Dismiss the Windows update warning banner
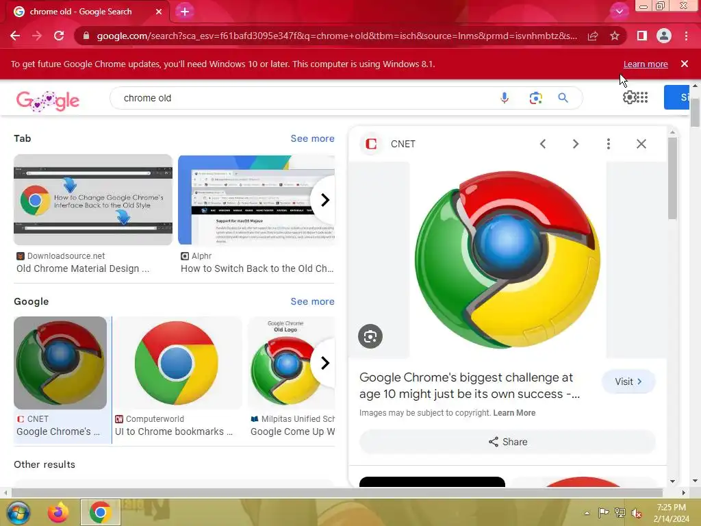Viewport: 701px width, 526px height. tap(685, 64)
